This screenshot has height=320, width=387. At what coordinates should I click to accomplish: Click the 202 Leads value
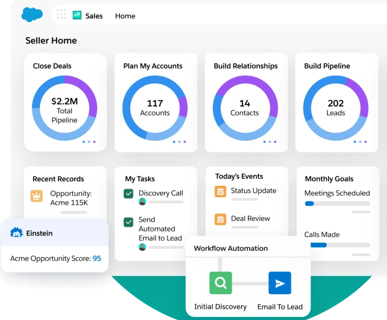(x=336, y=108)
